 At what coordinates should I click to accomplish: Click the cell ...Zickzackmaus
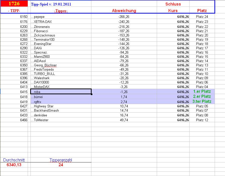click(61, 35)
